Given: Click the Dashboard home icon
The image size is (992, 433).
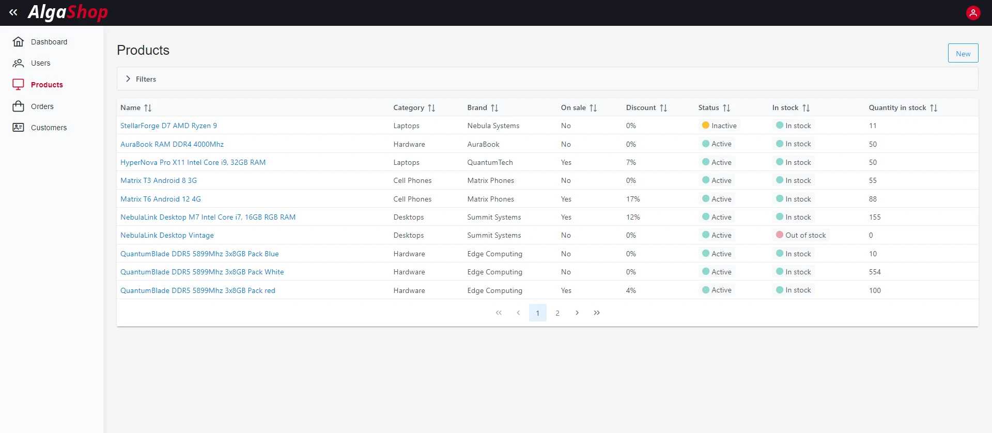Looking at the screenshot, I should [18, 42].
